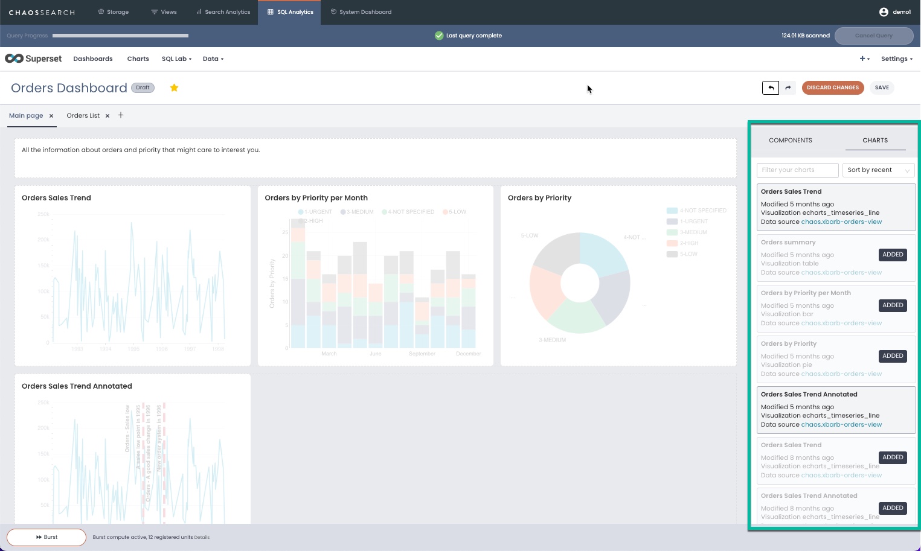Click the Superset logo

coord(33,59)
